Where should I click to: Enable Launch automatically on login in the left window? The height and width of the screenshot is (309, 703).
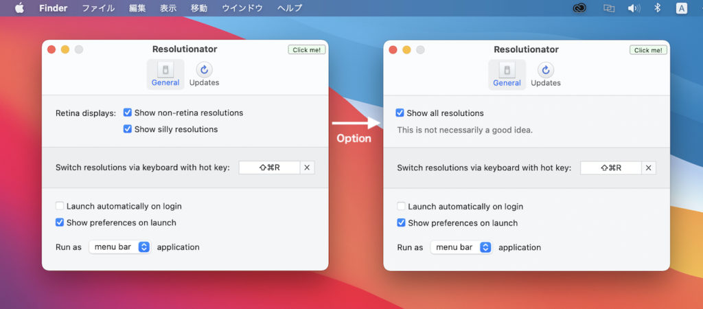click(x=60, y=206)
